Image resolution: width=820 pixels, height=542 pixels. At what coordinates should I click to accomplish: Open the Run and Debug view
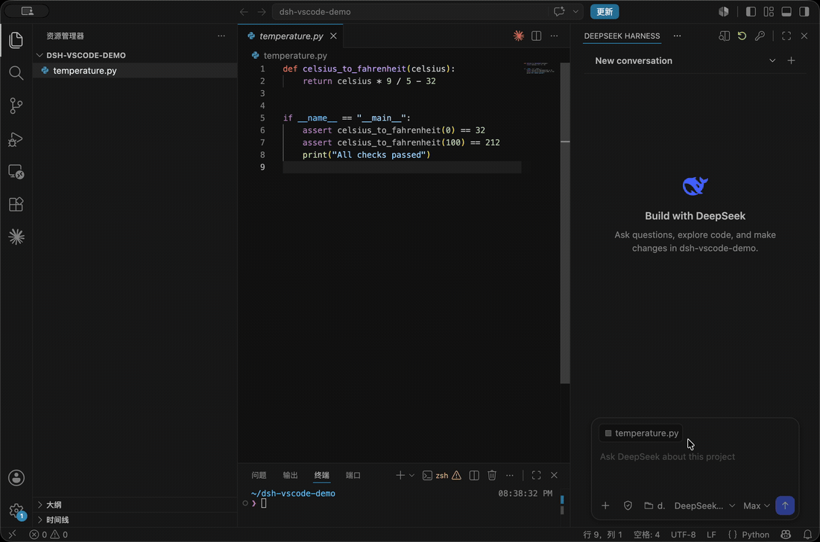point(16,139)
